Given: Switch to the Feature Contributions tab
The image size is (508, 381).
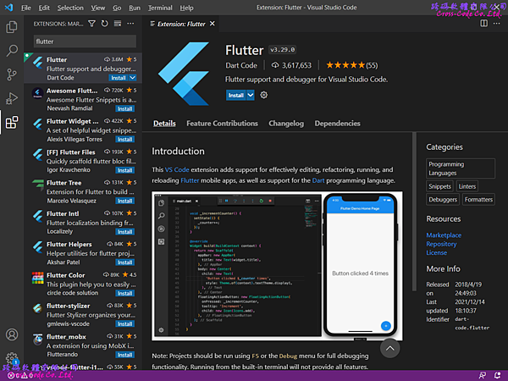Looking at the screenshot, I should (222, 124).
